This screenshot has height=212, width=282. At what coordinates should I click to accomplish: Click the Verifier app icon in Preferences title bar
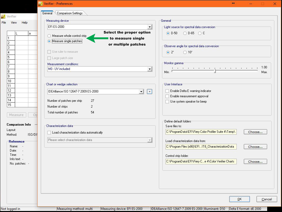41,4
